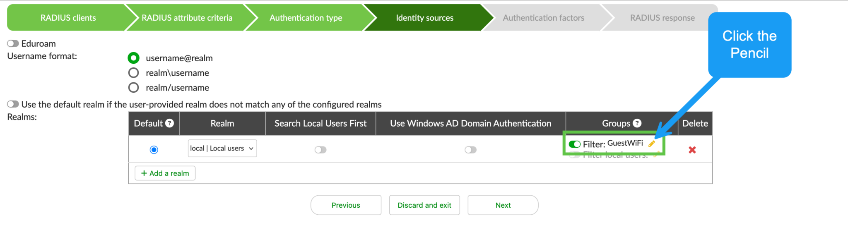Select Default radio for local realm
848x247 pixels.
154,149
